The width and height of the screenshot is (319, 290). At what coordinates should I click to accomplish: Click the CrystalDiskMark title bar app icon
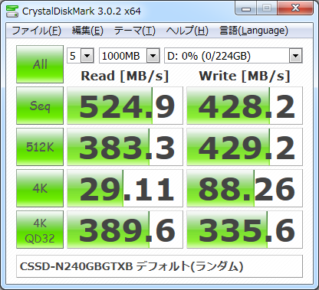[12, 11]
